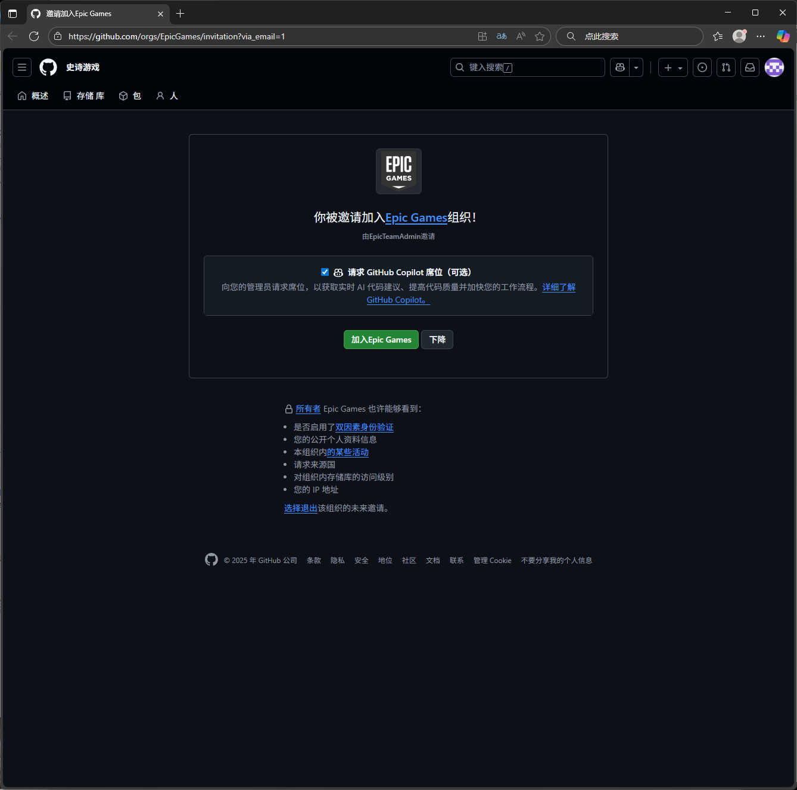Click the GitHub logo in the header
This screenshot has width=797, height=790.
click(x=48, y=67)
